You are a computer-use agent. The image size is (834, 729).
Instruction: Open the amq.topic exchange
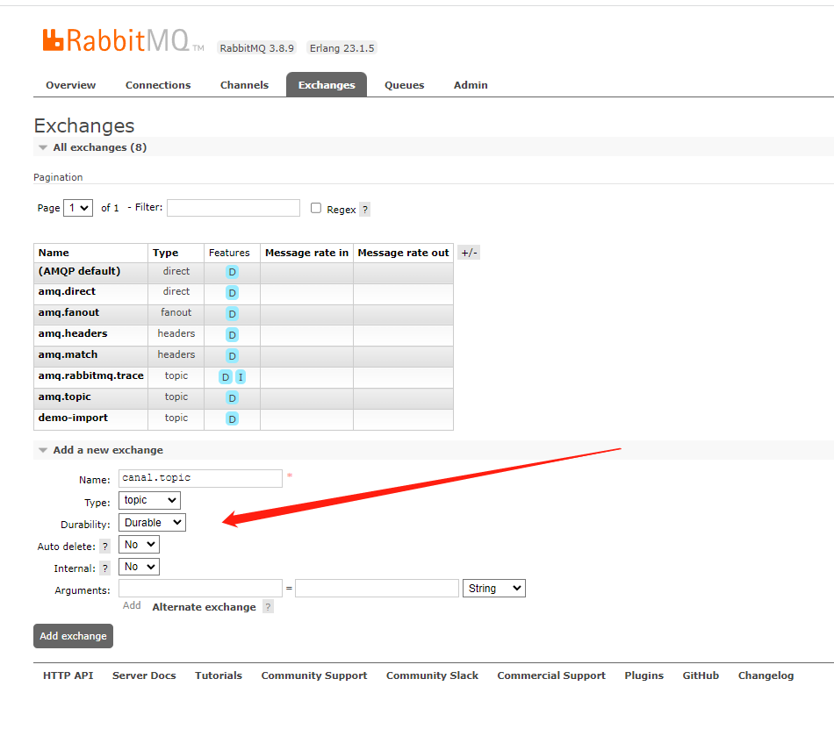tap(64, 397)
